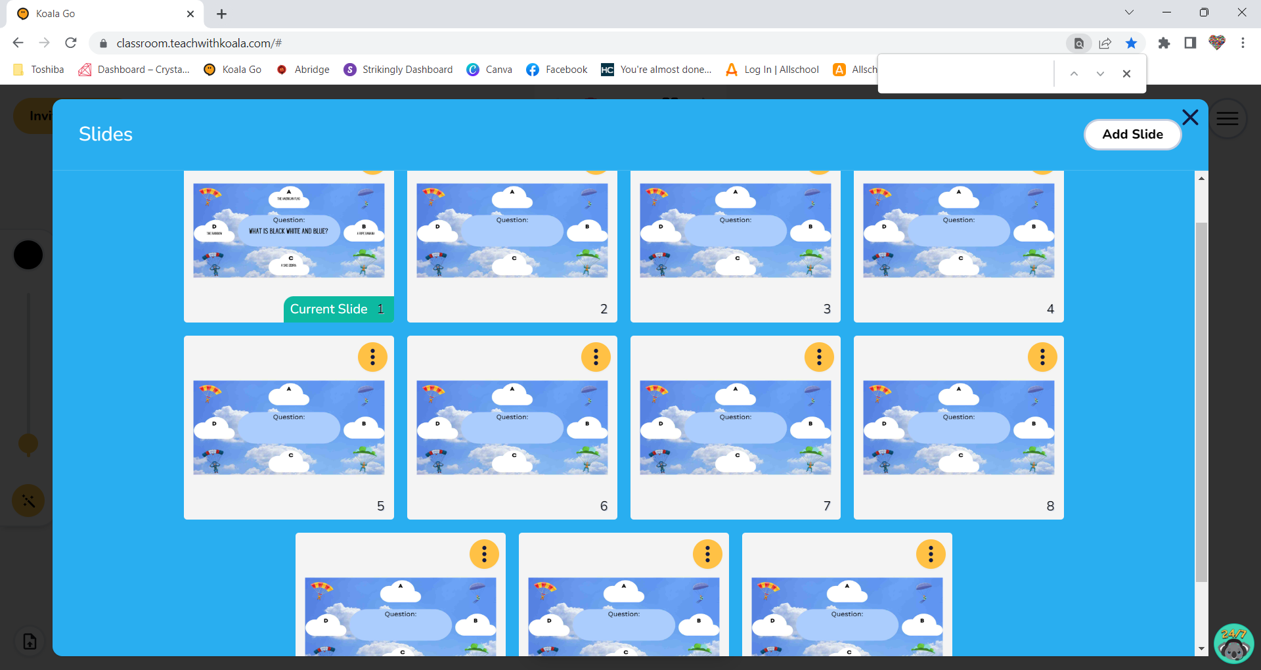The image size is (1261, 670).
Task: Open the hamburger menu beside the Slides dialog
Action: (x=1228, y=118)
